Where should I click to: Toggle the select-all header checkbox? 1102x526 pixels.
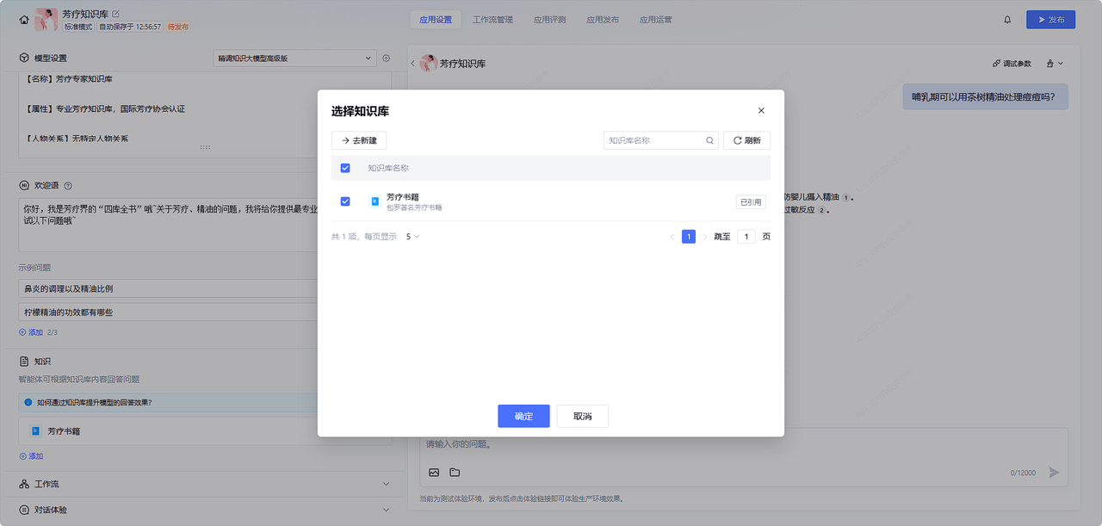point(345,168)
